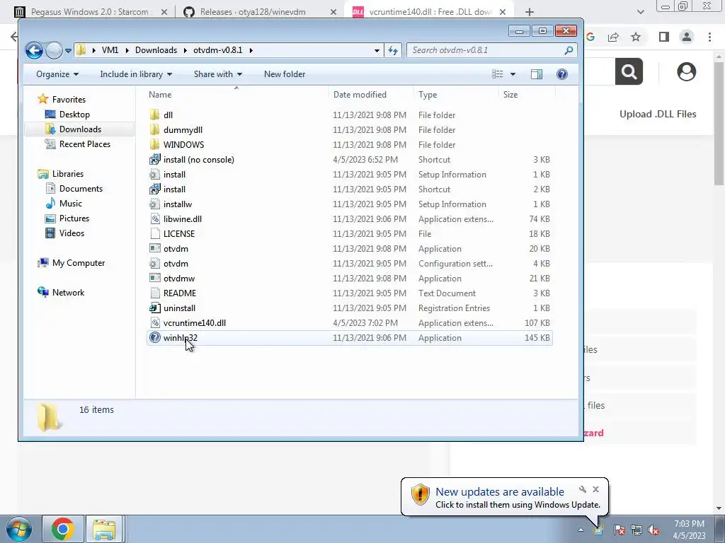Close the vcruntime140.dll browser tab
This screenshot has width=725, height=543.
tap(503, 12)
